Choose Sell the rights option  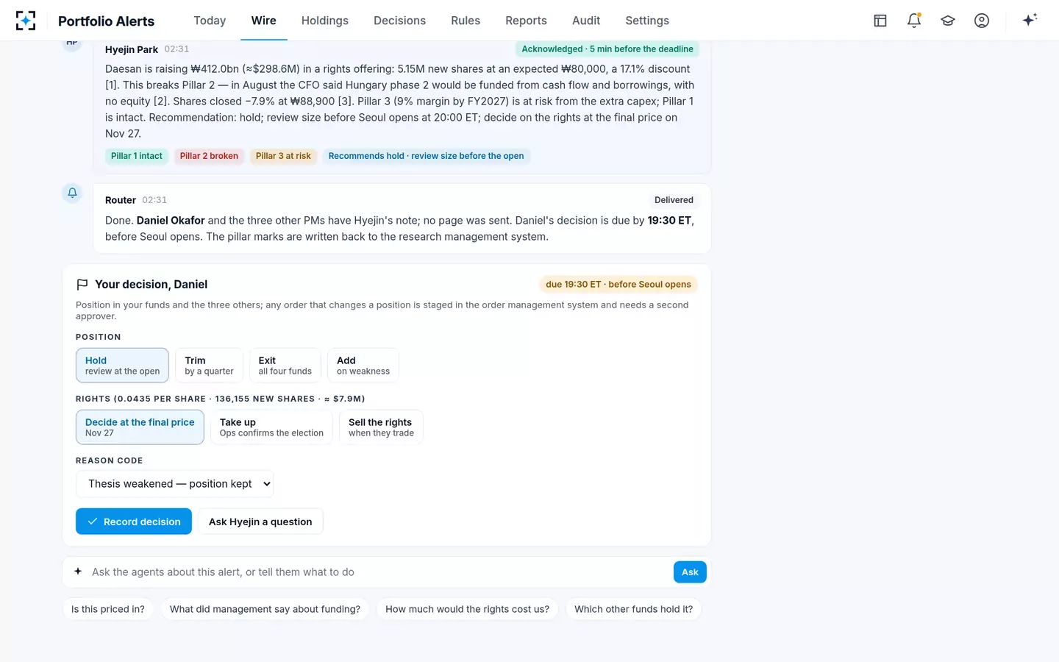(x=381, y=427)
